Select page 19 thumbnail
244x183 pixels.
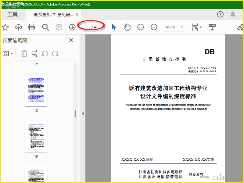click(x=36, y=136)
